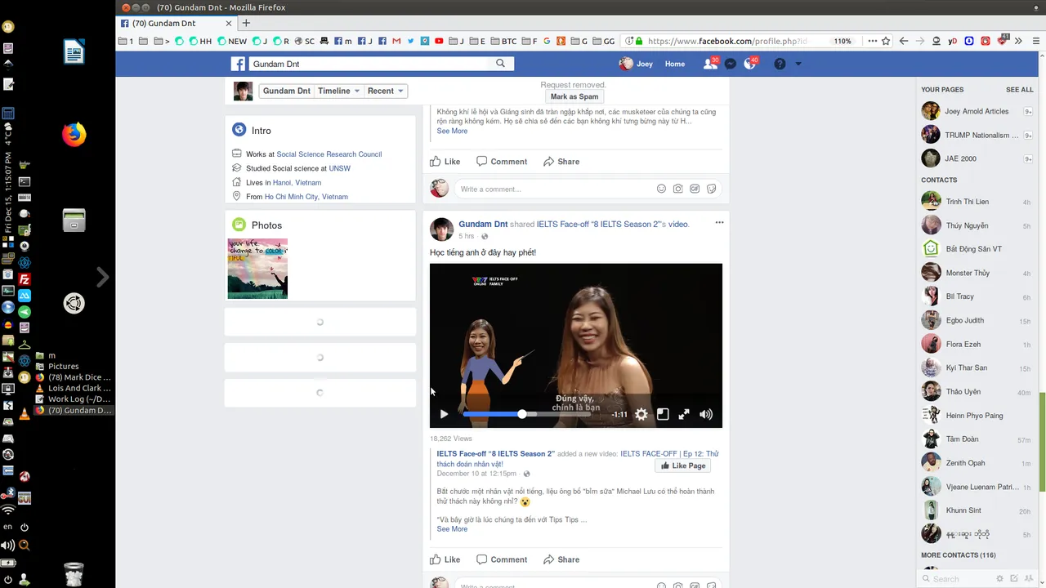Add GIF to the comment

(695, 189)
